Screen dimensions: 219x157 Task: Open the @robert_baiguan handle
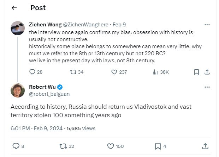click(49, 94)
